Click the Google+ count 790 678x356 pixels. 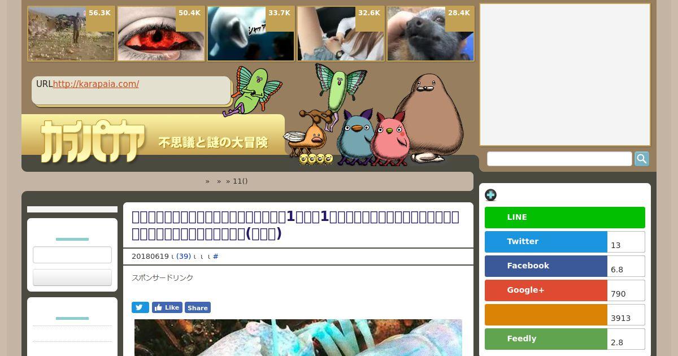coord(626,290)
